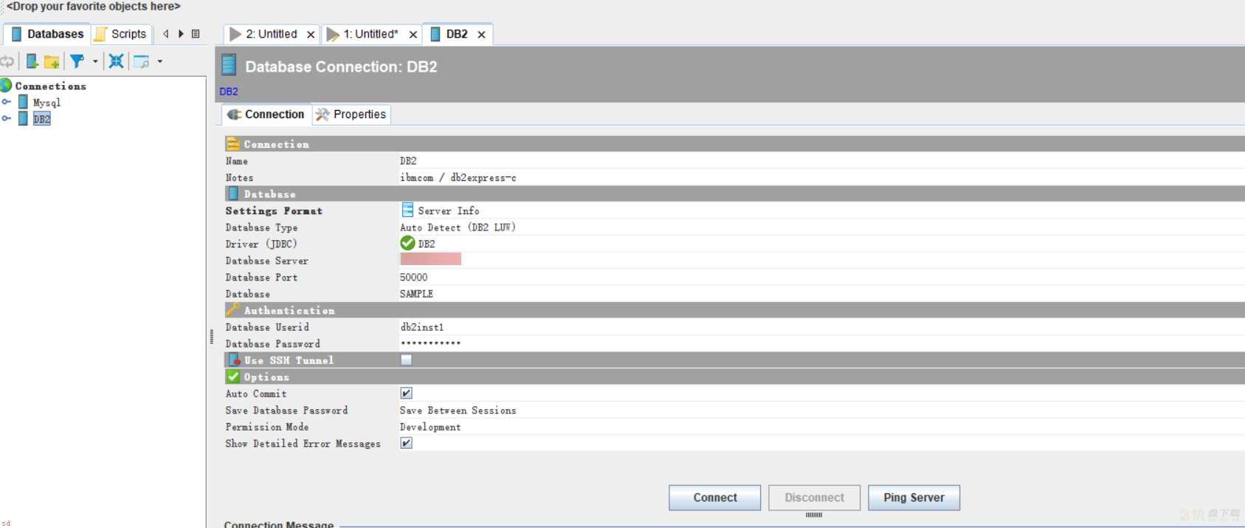Screen dimensions: 1245x528
Task: Open Save Database Password option 'Save Between Sessions'
Action: click(x=821, y=411)
